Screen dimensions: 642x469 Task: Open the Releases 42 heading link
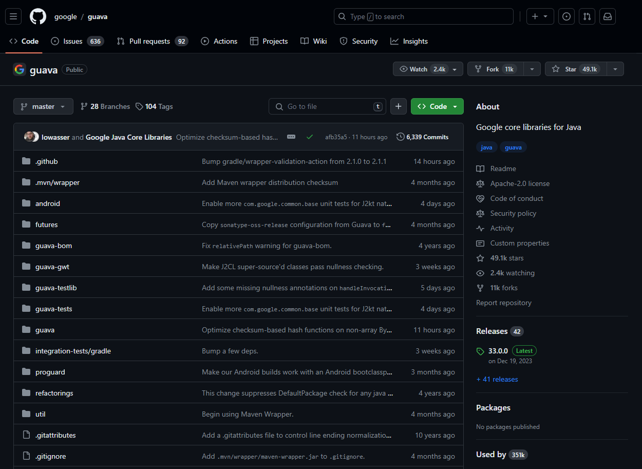(500, 331)
